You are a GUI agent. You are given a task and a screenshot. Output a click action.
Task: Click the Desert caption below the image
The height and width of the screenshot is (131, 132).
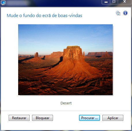(x=66, y=103)
